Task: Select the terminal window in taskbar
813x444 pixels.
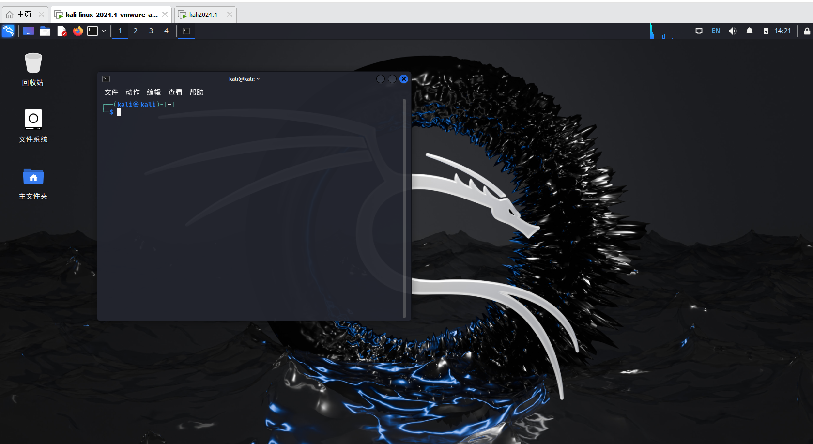Action: 186,31
